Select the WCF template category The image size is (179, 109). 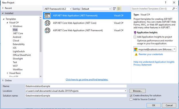coord(15,66)
